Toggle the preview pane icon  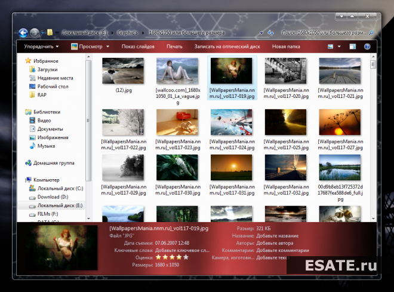(353, 47)
